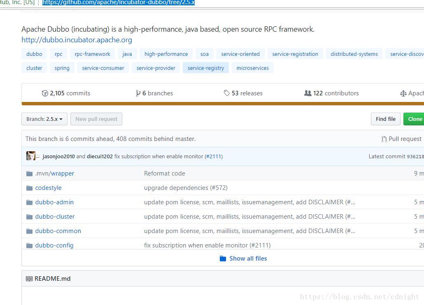Click folder icon for .mvn/wrapper
The image size is (424, 305).
click(x=30, y=173)
